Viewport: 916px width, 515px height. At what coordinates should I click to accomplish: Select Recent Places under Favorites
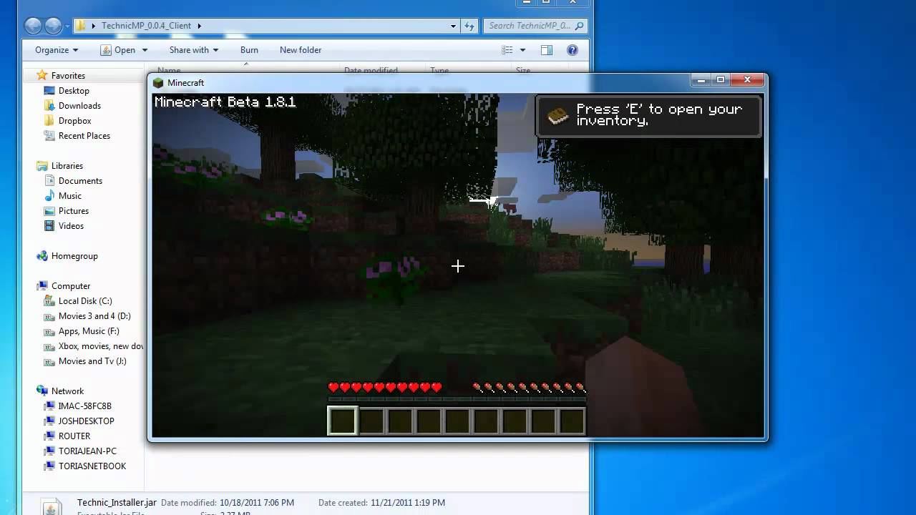tap(84, 136)
